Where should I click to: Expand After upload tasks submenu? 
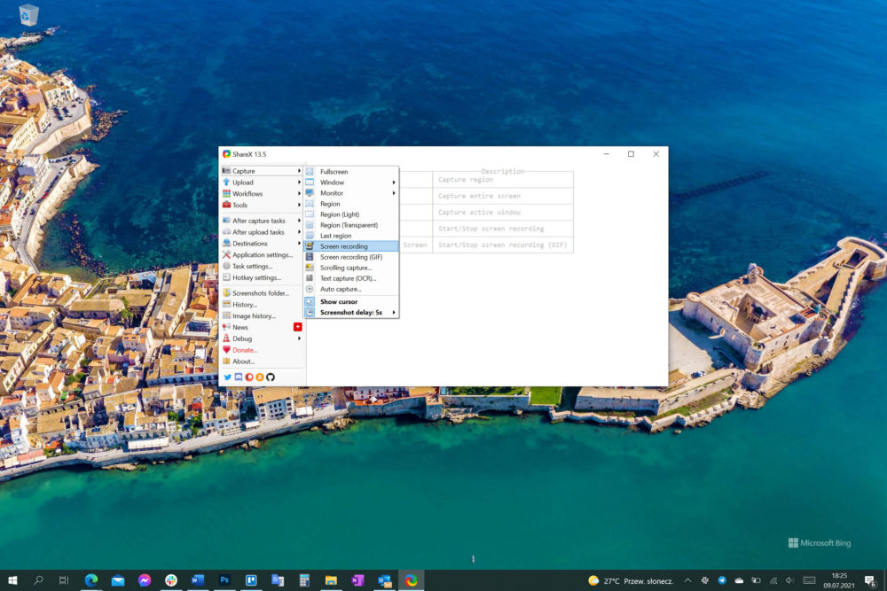point(262,232)
